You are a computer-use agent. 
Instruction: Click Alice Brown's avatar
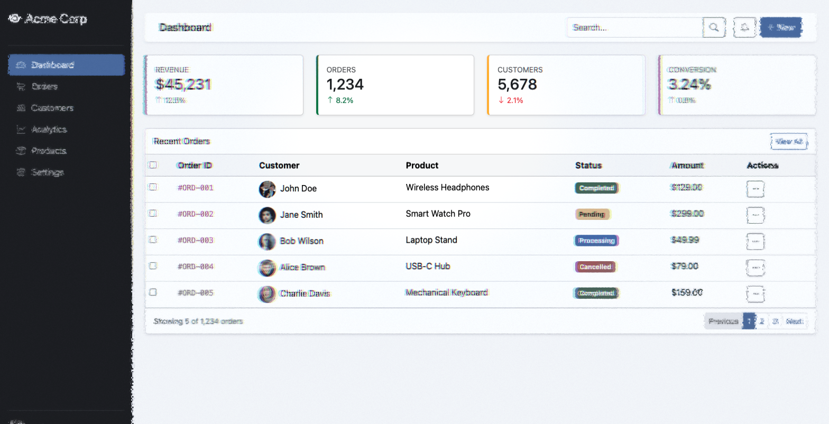[x=268, y=268]
